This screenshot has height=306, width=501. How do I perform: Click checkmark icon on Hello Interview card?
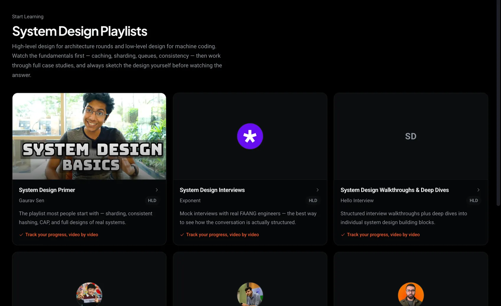[x=343, y=235]
